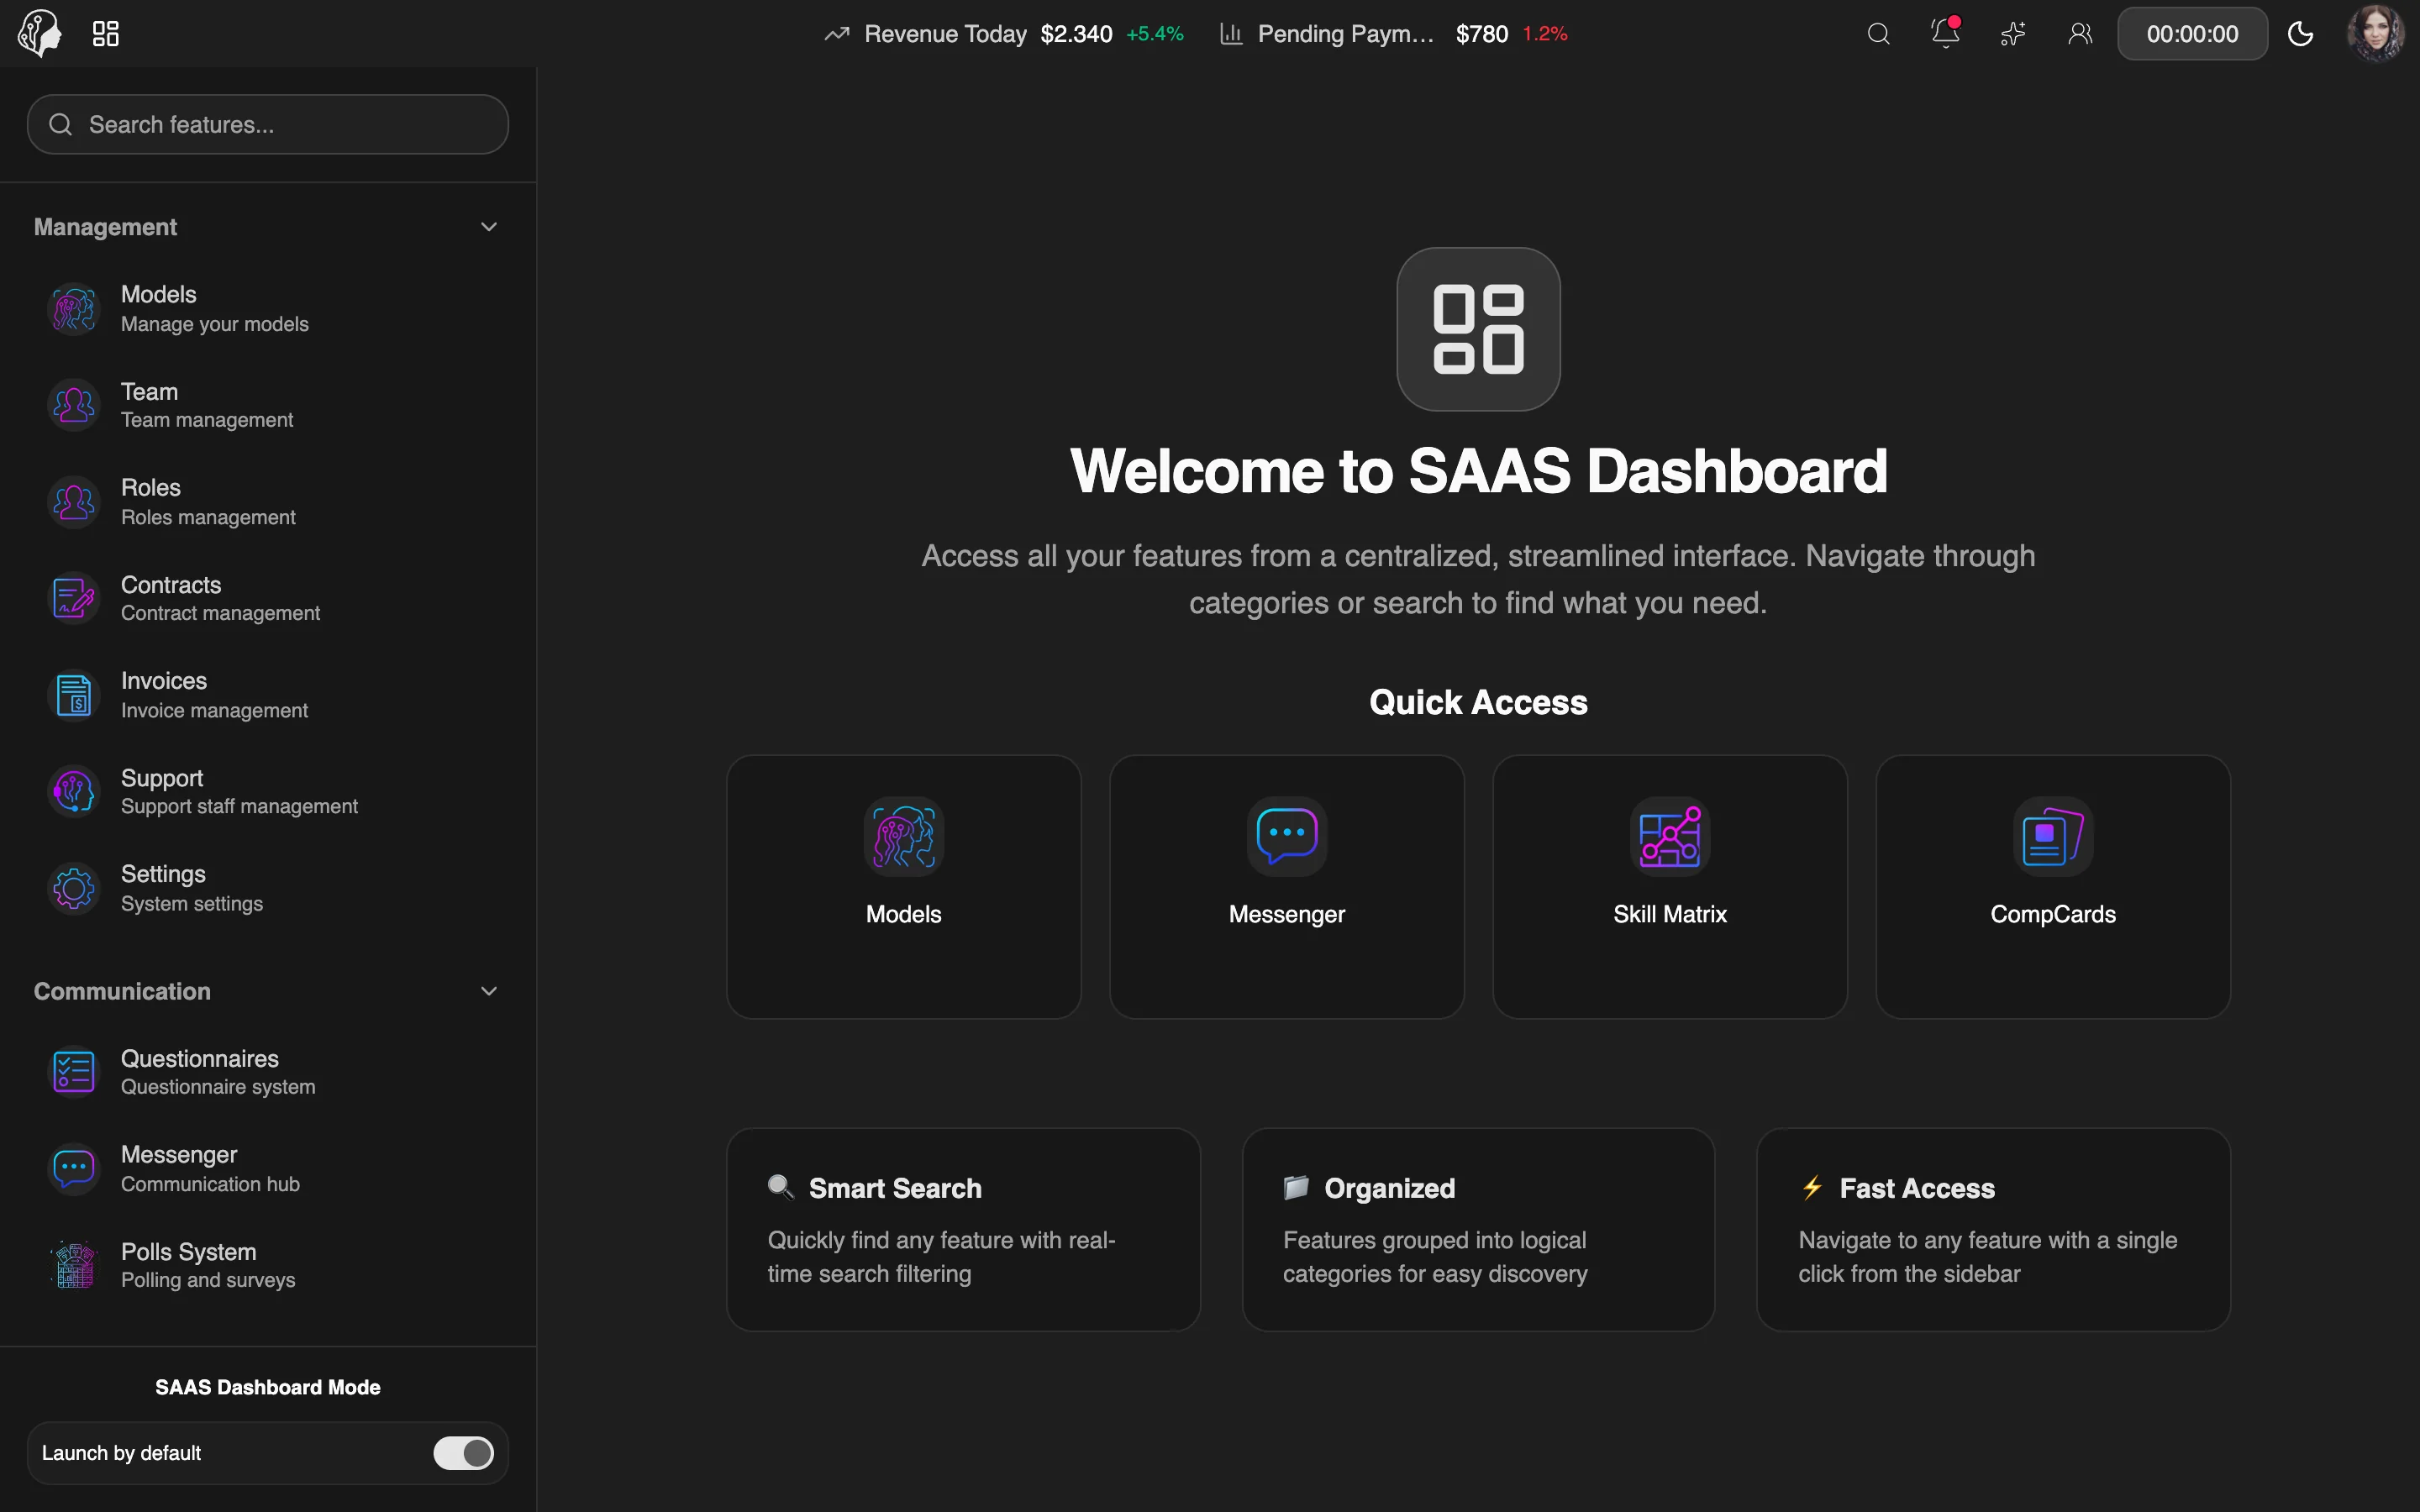
Task: Open Contracts in the sidebar
Action: [x=268, y=598]
